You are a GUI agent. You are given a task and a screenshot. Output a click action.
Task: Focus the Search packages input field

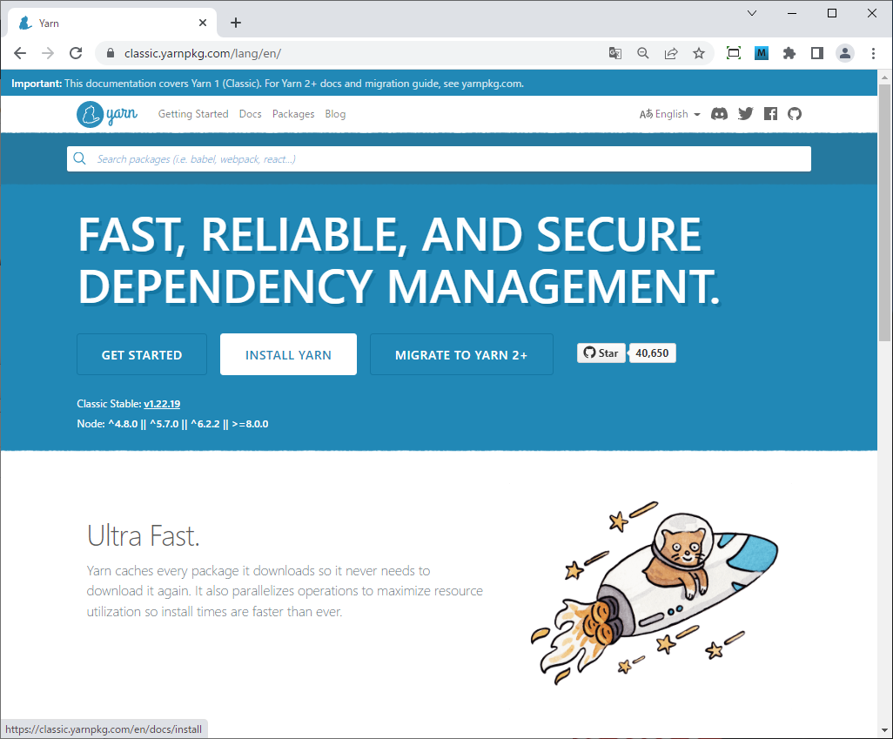(439, 159)
